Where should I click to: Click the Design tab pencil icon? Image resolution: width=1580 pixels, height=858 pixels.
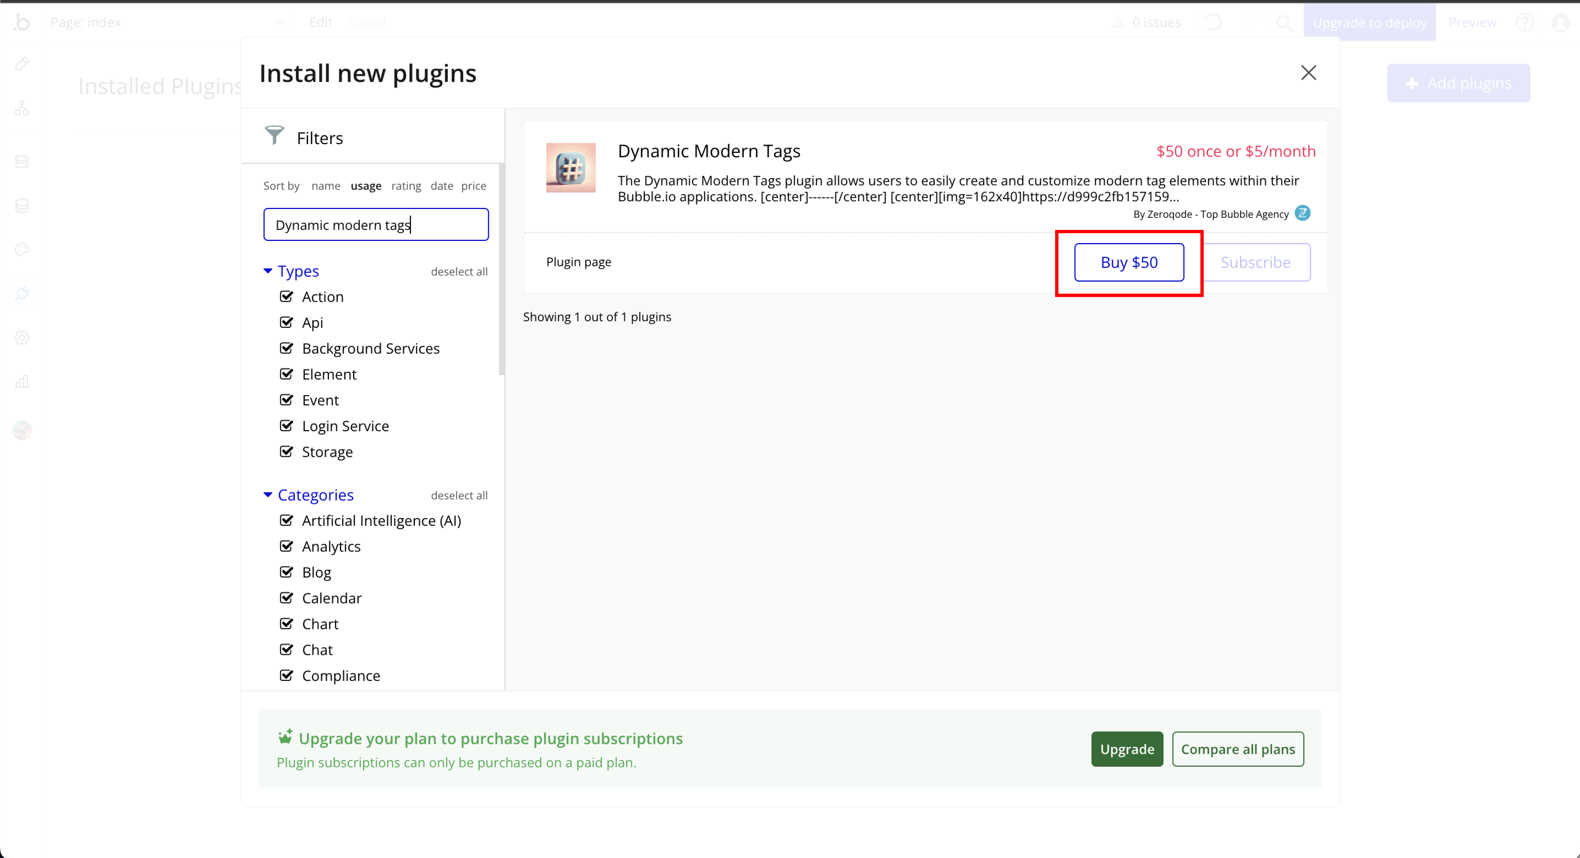[x=22, y=64]
